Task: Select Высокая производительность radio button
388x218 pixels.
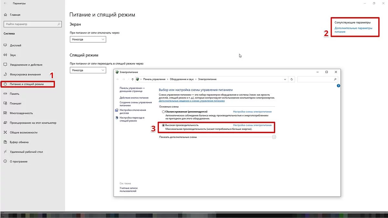Action: click(x=164, y=125)
